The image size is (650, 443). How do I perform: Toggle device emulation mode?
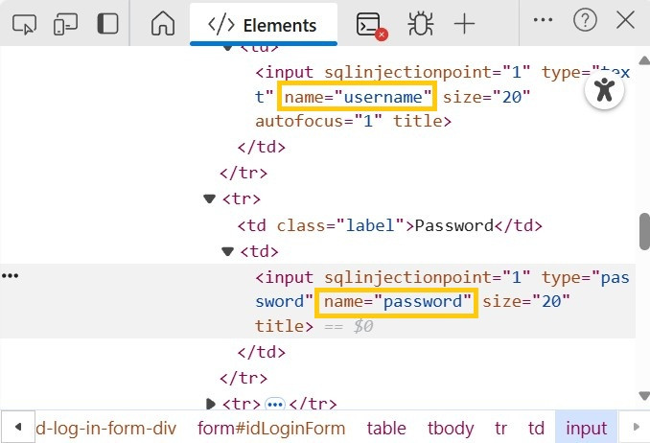click(66, 23)
